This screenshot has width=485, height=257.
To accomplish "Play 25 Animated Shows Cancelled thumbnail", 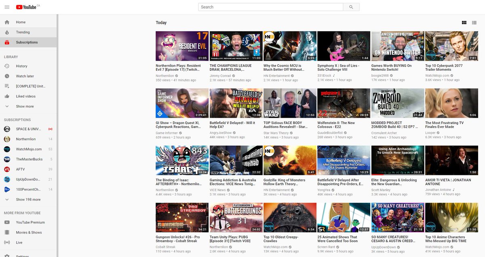I will (x=344, y=218).
